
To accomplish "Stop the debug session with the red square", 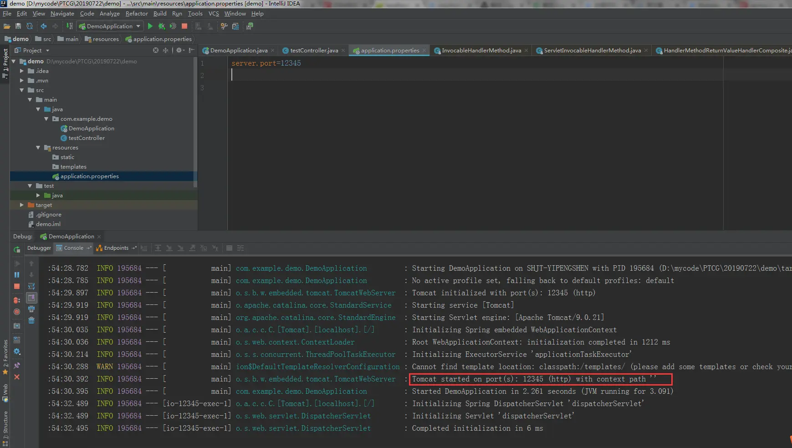I will coord(17,286).
